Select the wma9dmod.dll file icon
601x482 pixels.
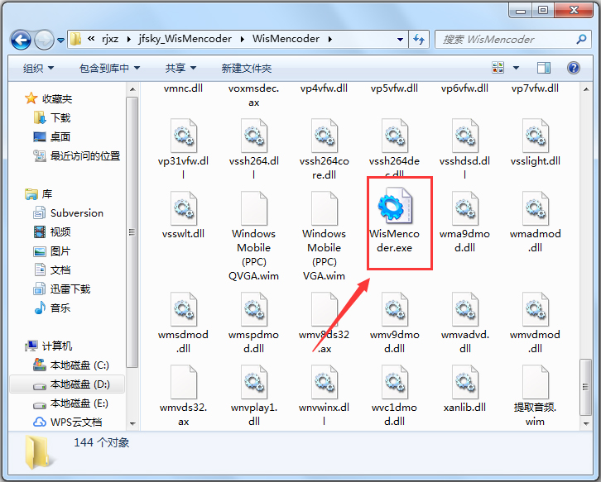pyautogui.click(x=465, y=208)
